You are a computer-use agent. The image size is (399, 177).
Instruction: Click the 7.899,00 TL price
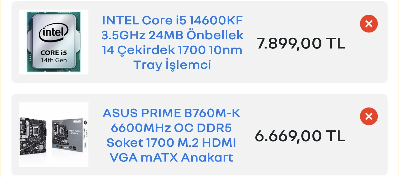[x=300, y=44]
